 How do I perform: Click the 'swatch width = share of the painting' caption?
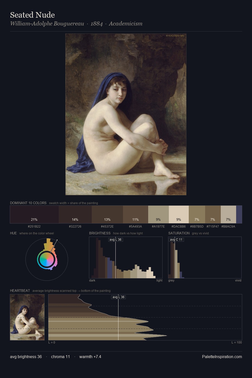[x=74, y=203]
